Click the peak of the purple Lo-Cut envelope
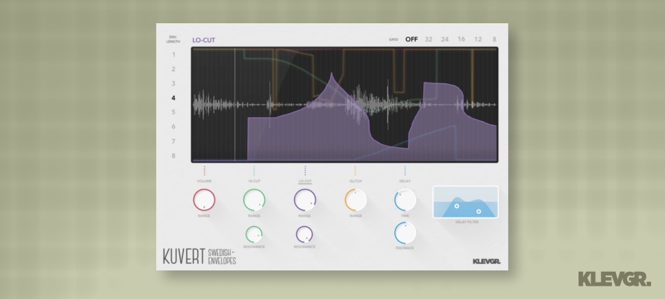 click(x=331, y=72)
